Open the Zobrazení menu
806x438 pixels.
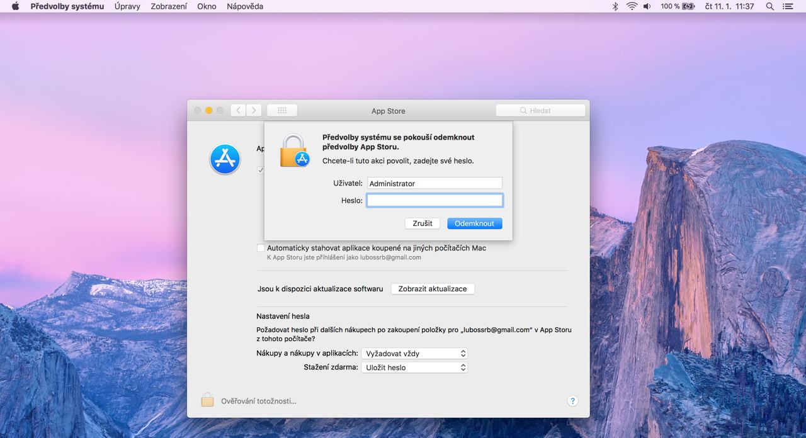click(x=169, y=6)
